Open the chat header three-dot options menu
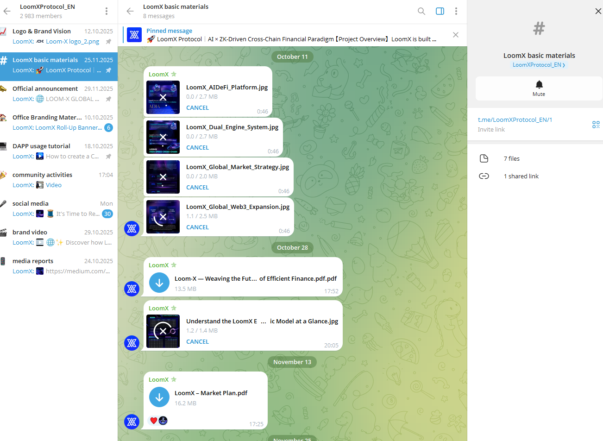Image resolution: width=603 pixels, height=441 pixels. coord(456,11)
